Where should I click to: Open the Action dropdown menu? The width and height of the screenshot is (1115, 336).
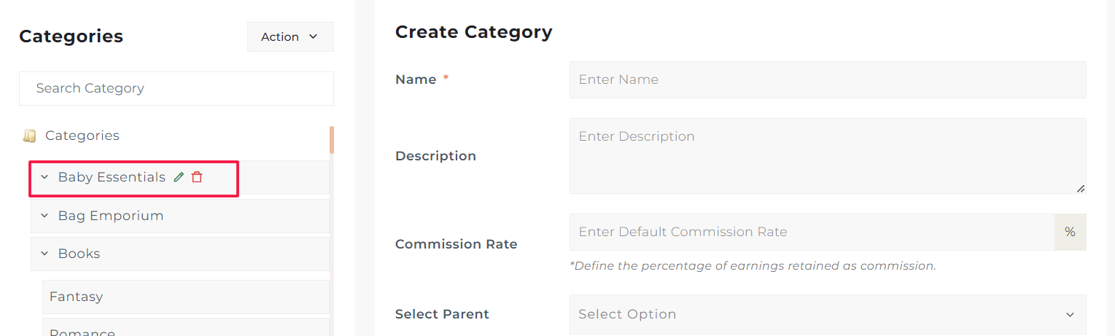(290, 36)
